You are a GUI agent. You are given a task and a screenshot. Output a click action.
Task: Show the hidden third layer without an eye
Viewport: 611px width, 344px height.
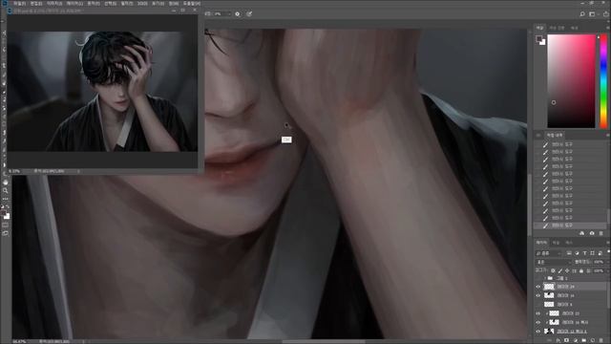click(538, 304)
